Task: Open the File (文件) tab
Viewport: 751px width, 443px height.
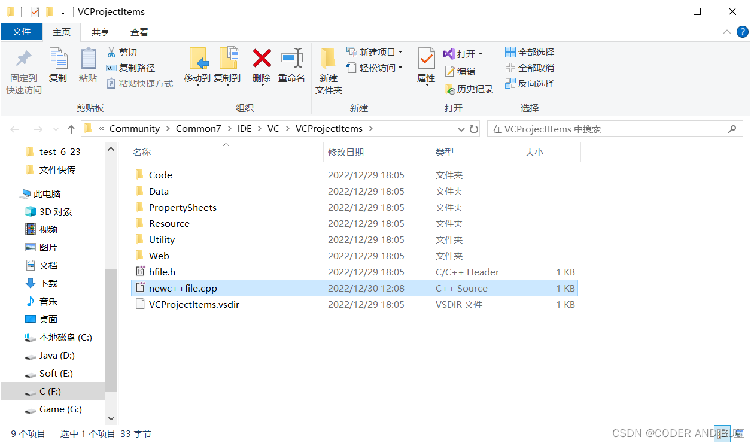Action: click(x=22, y=32)
